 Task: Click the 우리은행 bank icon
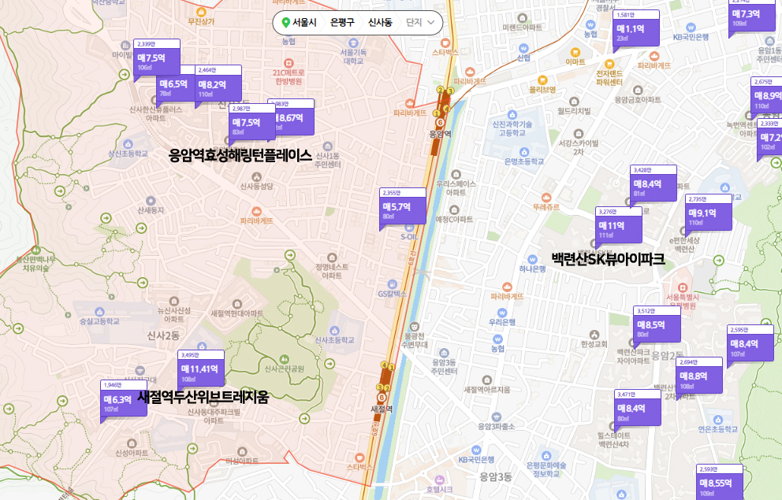click(502, 313)
